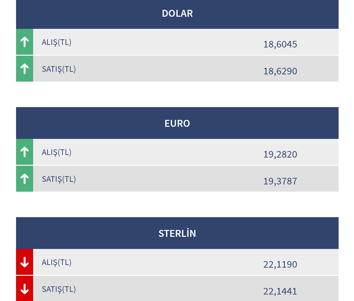Select the Euro buying rate 19,2820
This screenshot has width=354, height=301.
[x=280, y=155]
